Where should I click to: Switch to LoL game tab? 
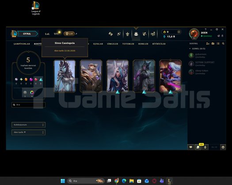(x=47, y=34)
